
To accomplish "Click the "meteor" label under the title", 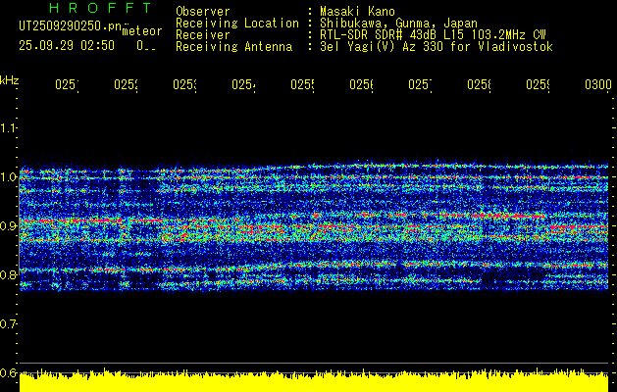I will 142,31.
